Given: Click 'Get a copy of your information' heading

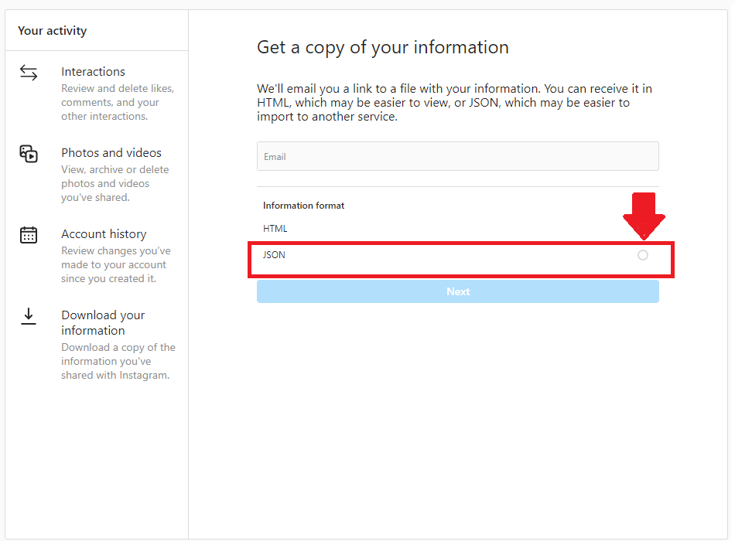Looking at the screenshot, I should (385, 48).
